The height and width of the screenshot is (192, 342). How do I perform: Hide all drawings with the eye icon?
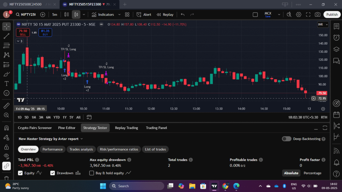point(7,157)
